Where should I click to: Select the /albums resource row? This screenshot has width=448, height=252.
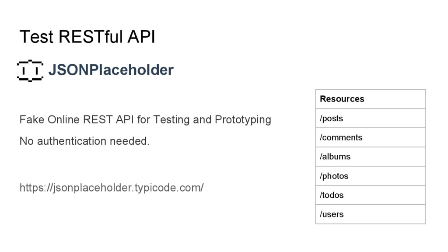[370, 157]
